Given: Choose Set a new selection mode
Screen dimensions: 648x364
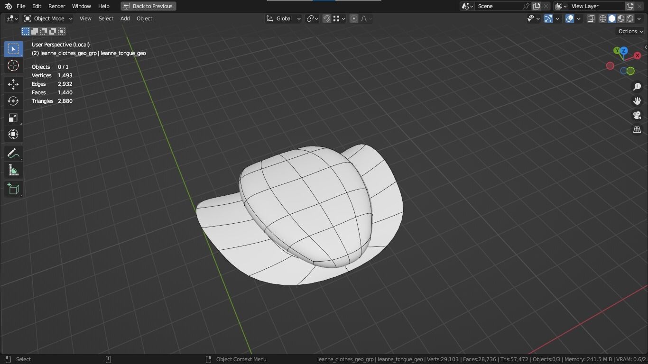Looking at the screenshot, I should click(26, 31).
